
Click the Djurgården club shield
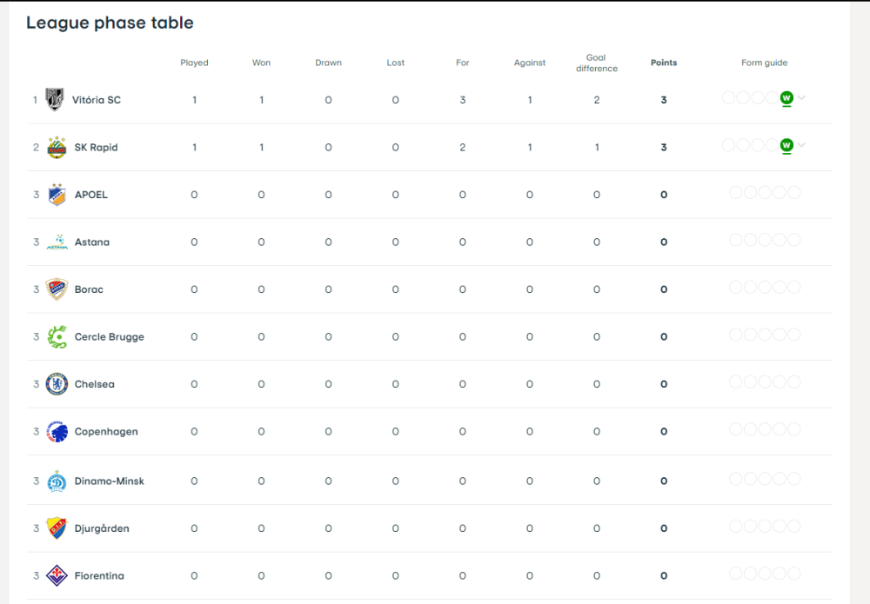[57, 528]
